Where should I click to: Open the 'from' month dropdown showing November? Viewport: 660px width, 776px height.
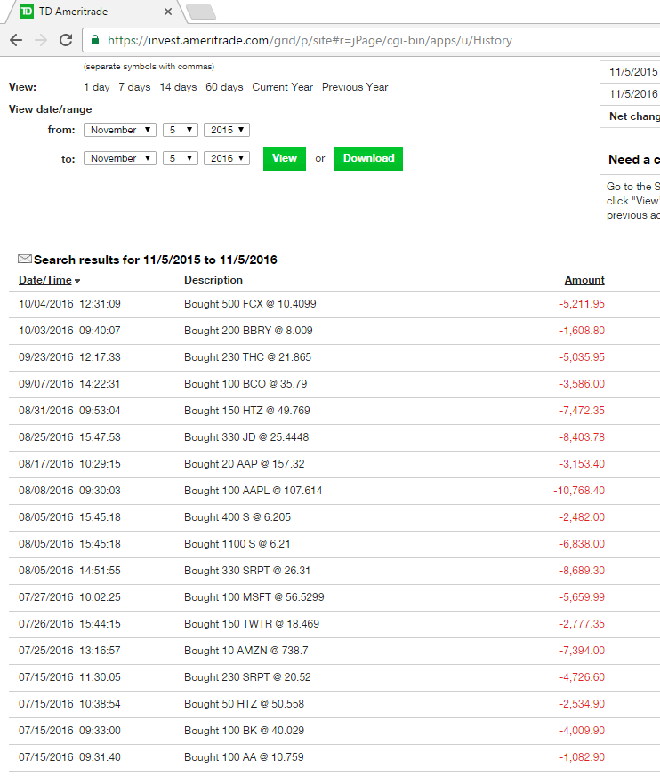[120, 130]
